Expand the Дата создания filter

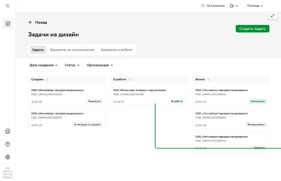44,65
